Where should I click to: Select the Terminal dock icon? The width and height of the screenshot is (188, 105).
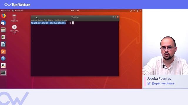[x=3, y=73]
